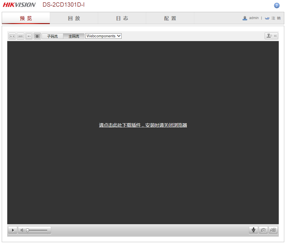
Task: Set the 16:9 aspect ratio view
Action: pos(21,36)
